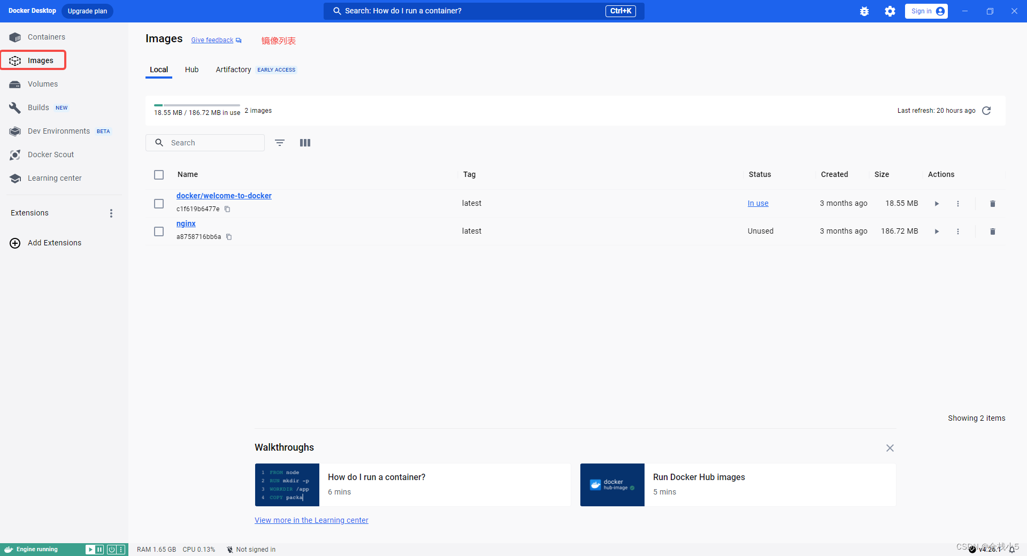
Task: Run the docker/welcome-to-docker image
Action: pos(937,204)
